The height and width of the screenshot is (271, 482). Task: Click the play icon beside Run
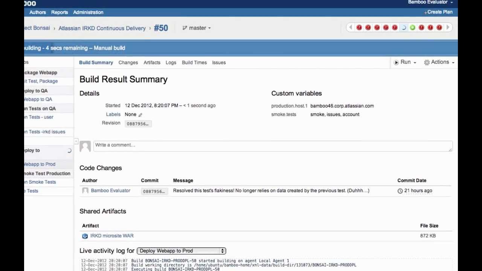coord(396,62)
